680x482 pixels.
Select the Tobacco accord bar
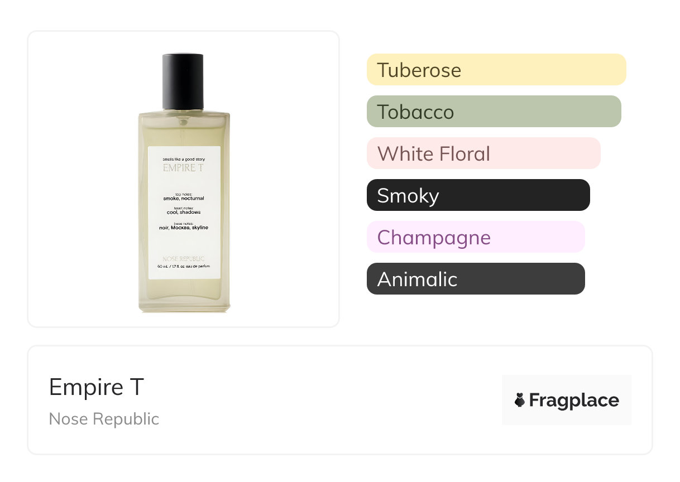[494, 112]
